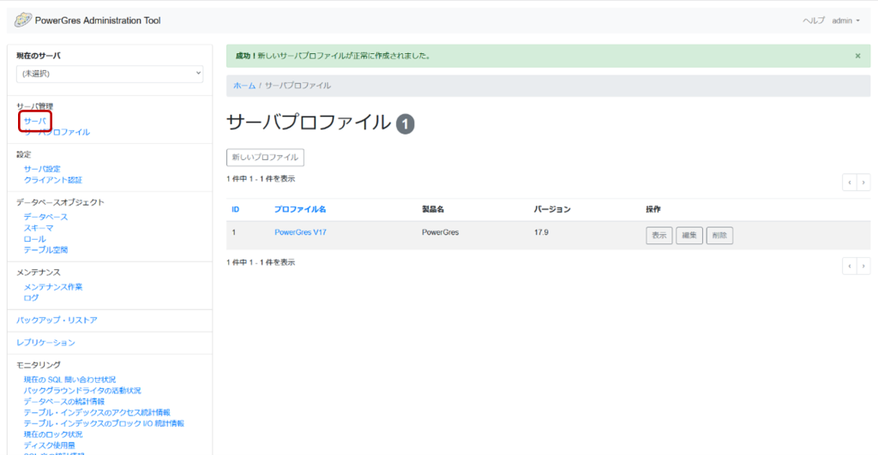This screenshot has height=455, width=878.
Task: Click 新しいプロファイル button
Action: tap(265, 158)
